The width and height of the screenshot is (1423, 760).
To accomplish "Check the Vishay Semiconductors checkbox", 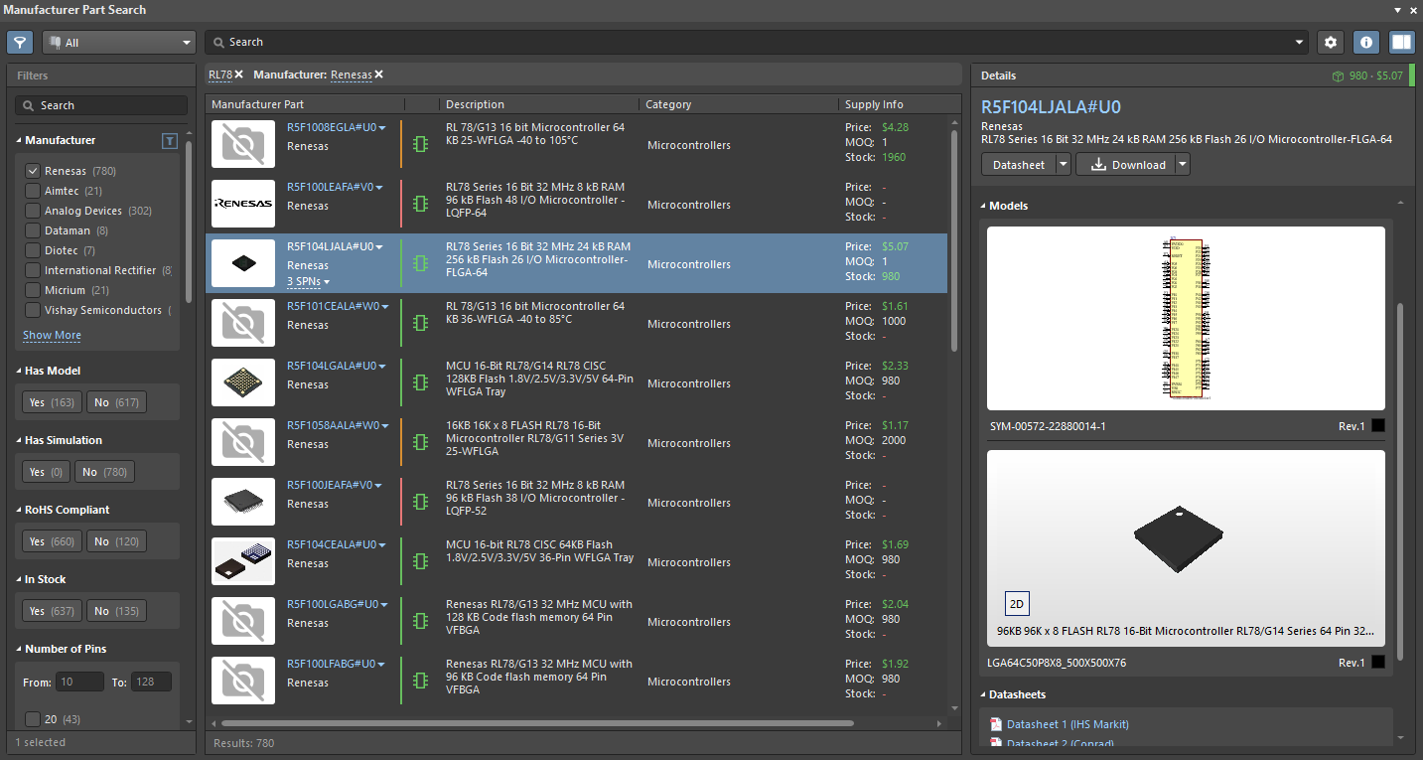I will click(33, 310).
